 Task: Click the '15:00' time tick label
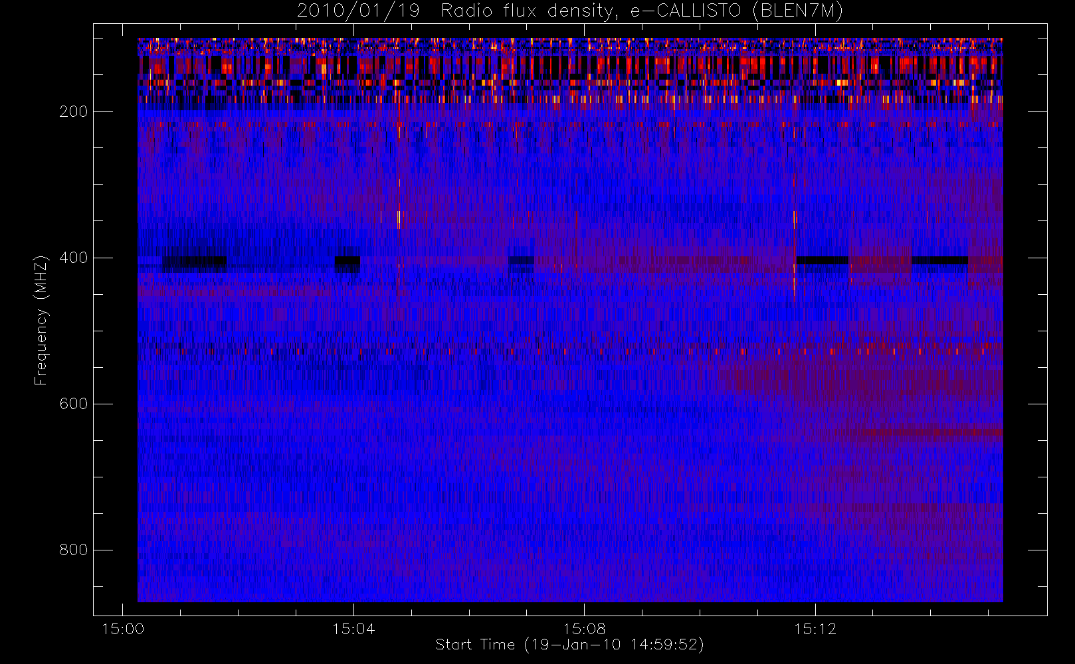(123, 629)
